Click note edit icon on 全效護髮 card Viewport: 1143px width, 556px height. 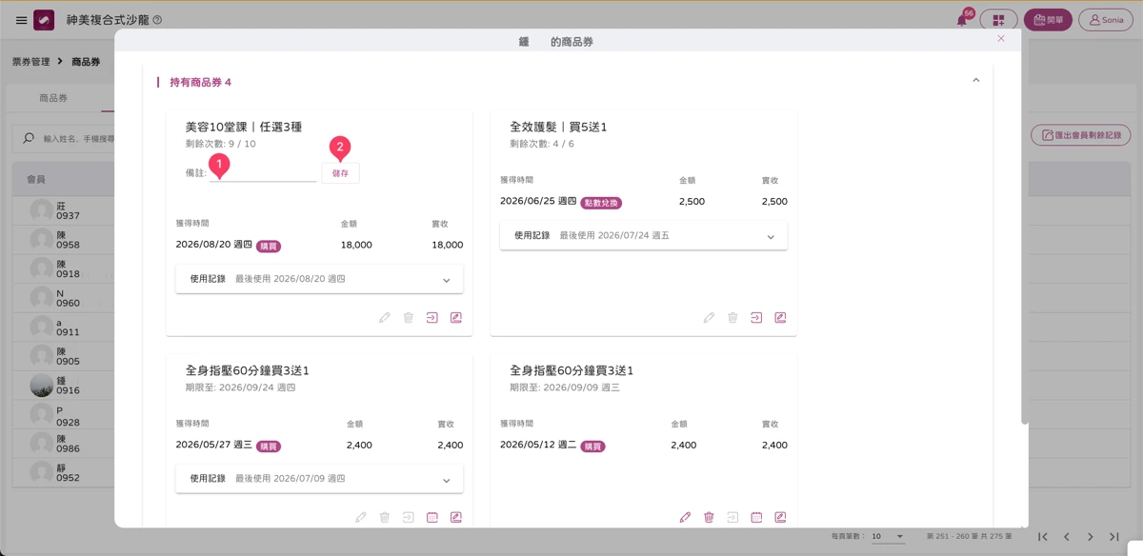(780, 318)
